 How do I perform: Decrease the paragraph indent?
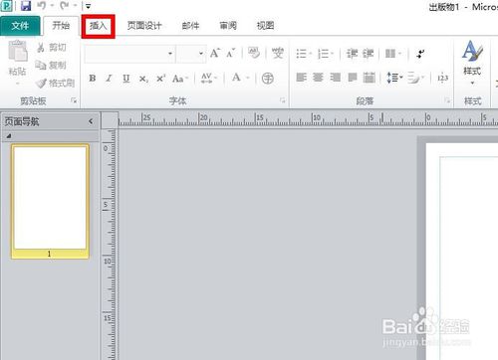352,54
